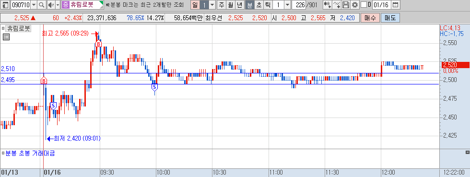Viewport: 470px width, 177px height.
Task: Open chart settings gear icon
Action: coord(355,5)
